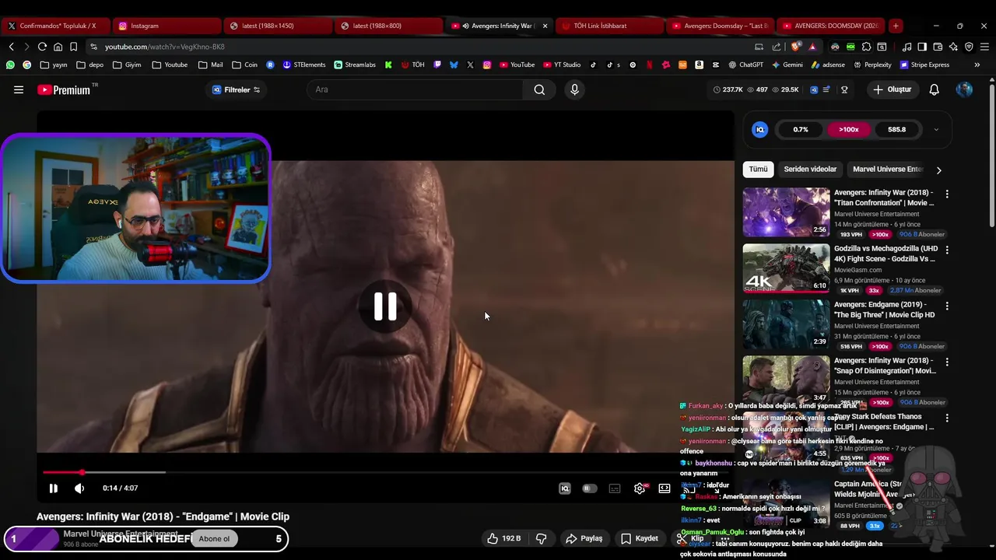The height and width of the screenshot is (560, 996).
Task: Open the Stripe Express bookmark
Action: pyautogui.click(x=925, y=65)
